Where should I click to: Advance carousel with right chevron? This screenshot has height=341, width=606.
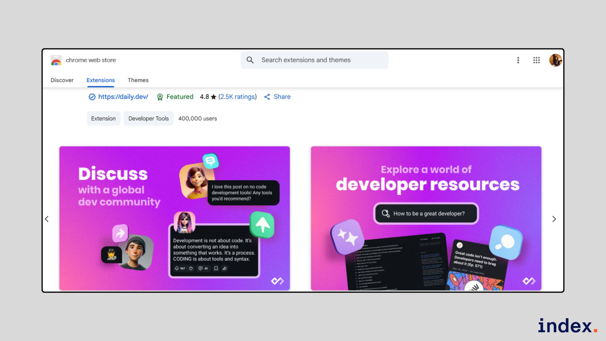(554, 219)
